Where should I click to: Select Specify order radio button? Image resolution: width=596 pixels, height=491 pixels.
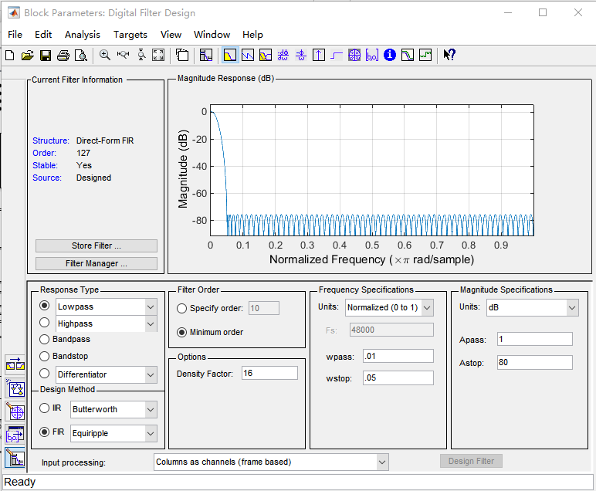coord(181,309)
